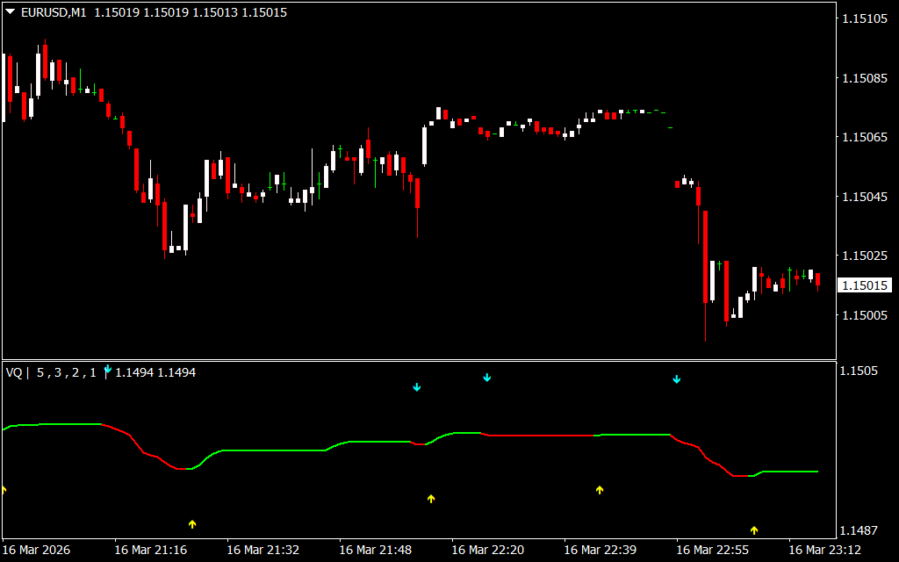
Task: Click the third cyan arrow from the left
Action: [487, 378]
